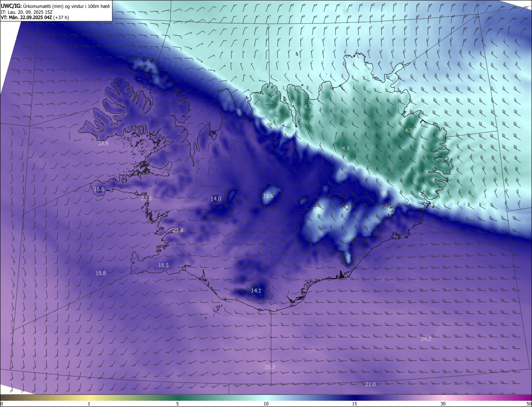Click the 10 tick label on the color scale

click(x=266, y=404)
